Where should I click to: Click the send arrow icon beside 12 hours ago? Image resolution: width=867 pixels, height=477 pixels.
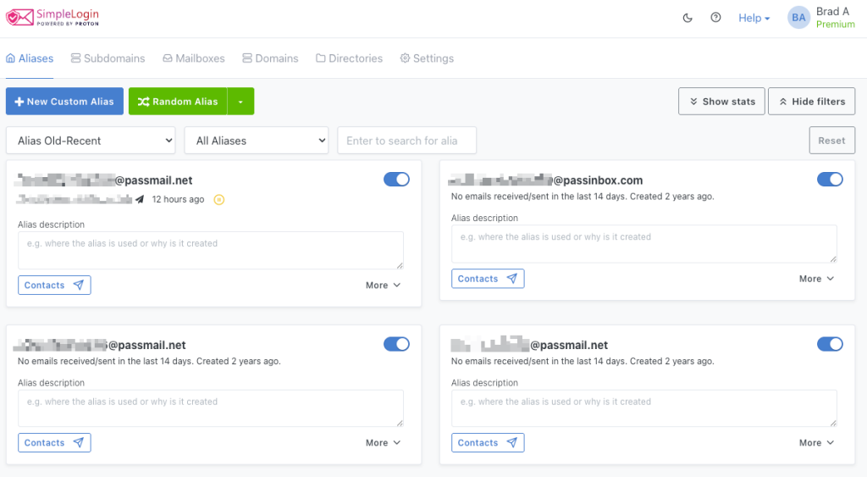pyautogui.click(x=140, y=199)
